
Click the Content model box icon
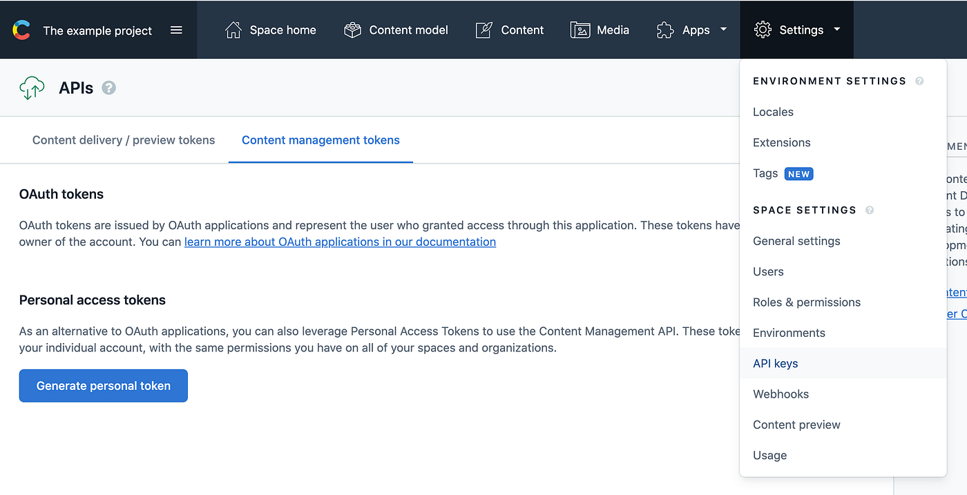(353, 30)
